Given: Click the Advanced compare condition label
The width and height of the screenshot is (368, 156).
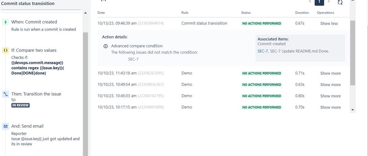Looking at the screenshot, I should [x=137, y=46].
